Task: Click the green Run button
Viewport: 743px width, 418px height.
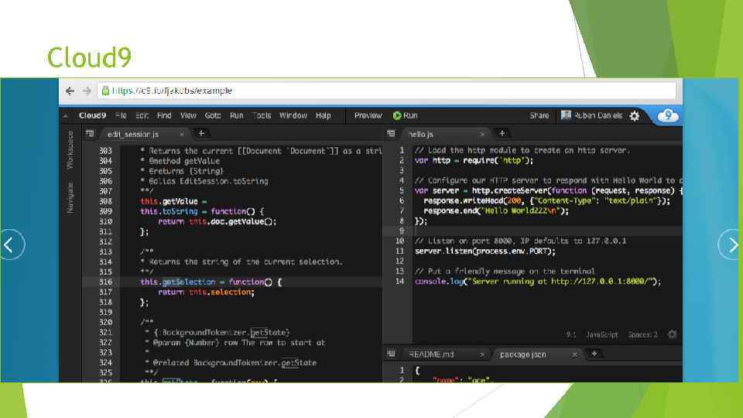Action: point(406,115)
